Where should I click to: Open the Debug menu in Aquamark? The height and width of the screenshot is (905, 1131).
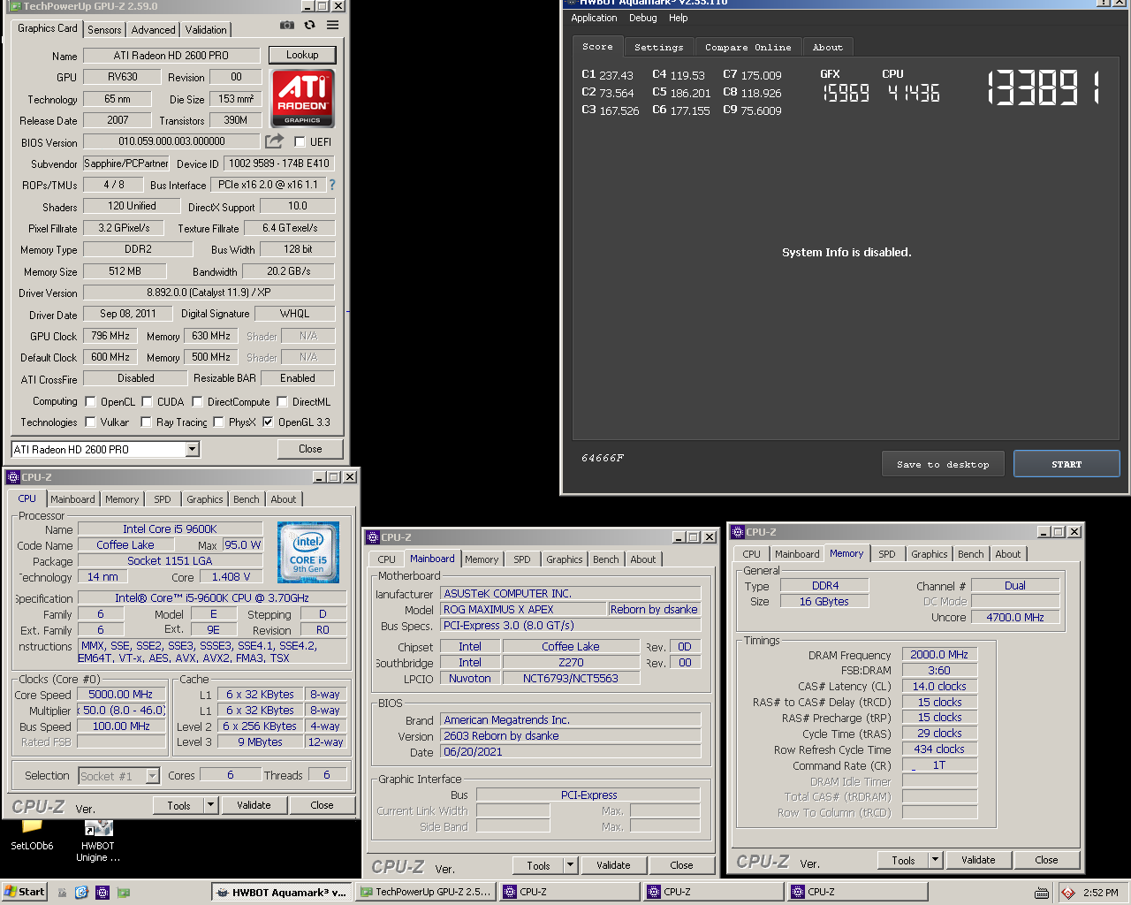642,18
